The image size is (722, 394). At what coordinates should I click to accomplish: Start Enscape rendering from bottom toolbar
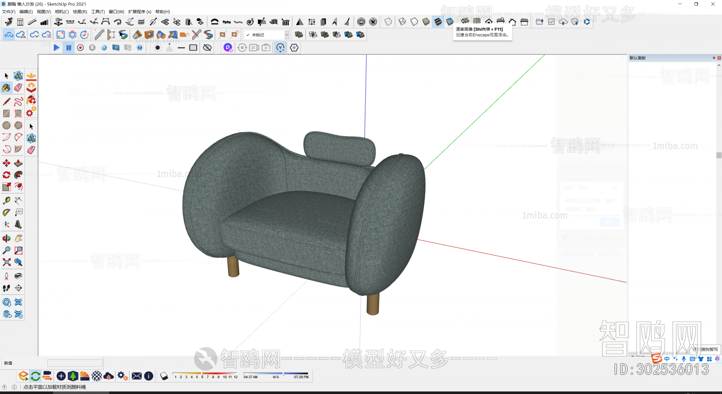click(23, 376)
